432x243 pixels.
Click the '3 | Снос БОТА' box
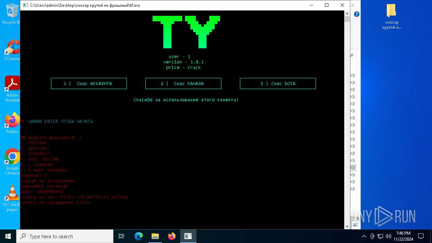tap(278, 83)
